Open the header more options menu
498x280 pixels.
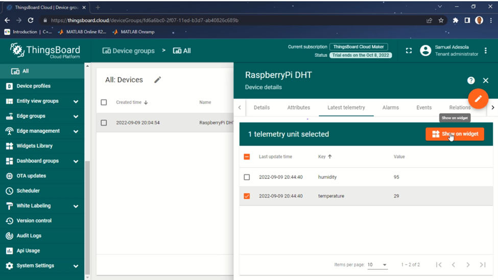tap(486, 50)
